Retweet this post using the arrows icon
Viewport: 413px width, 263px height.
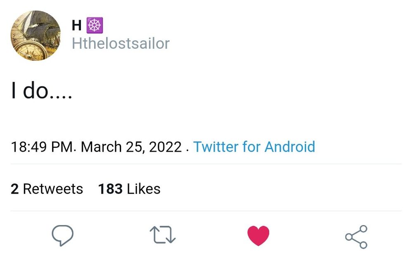(x=162, y=235)
